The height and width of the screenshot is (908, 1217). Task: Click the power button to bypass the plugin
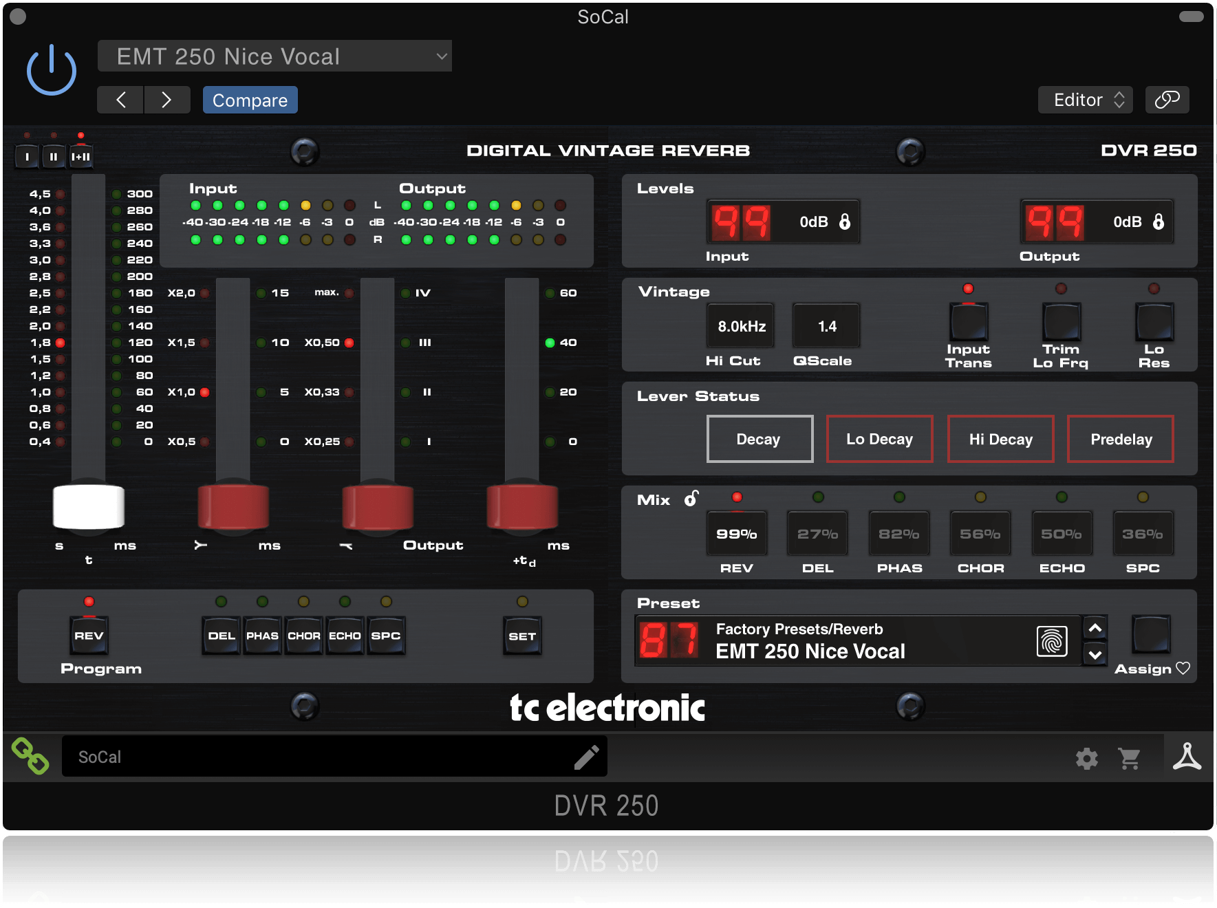point(51,69)
